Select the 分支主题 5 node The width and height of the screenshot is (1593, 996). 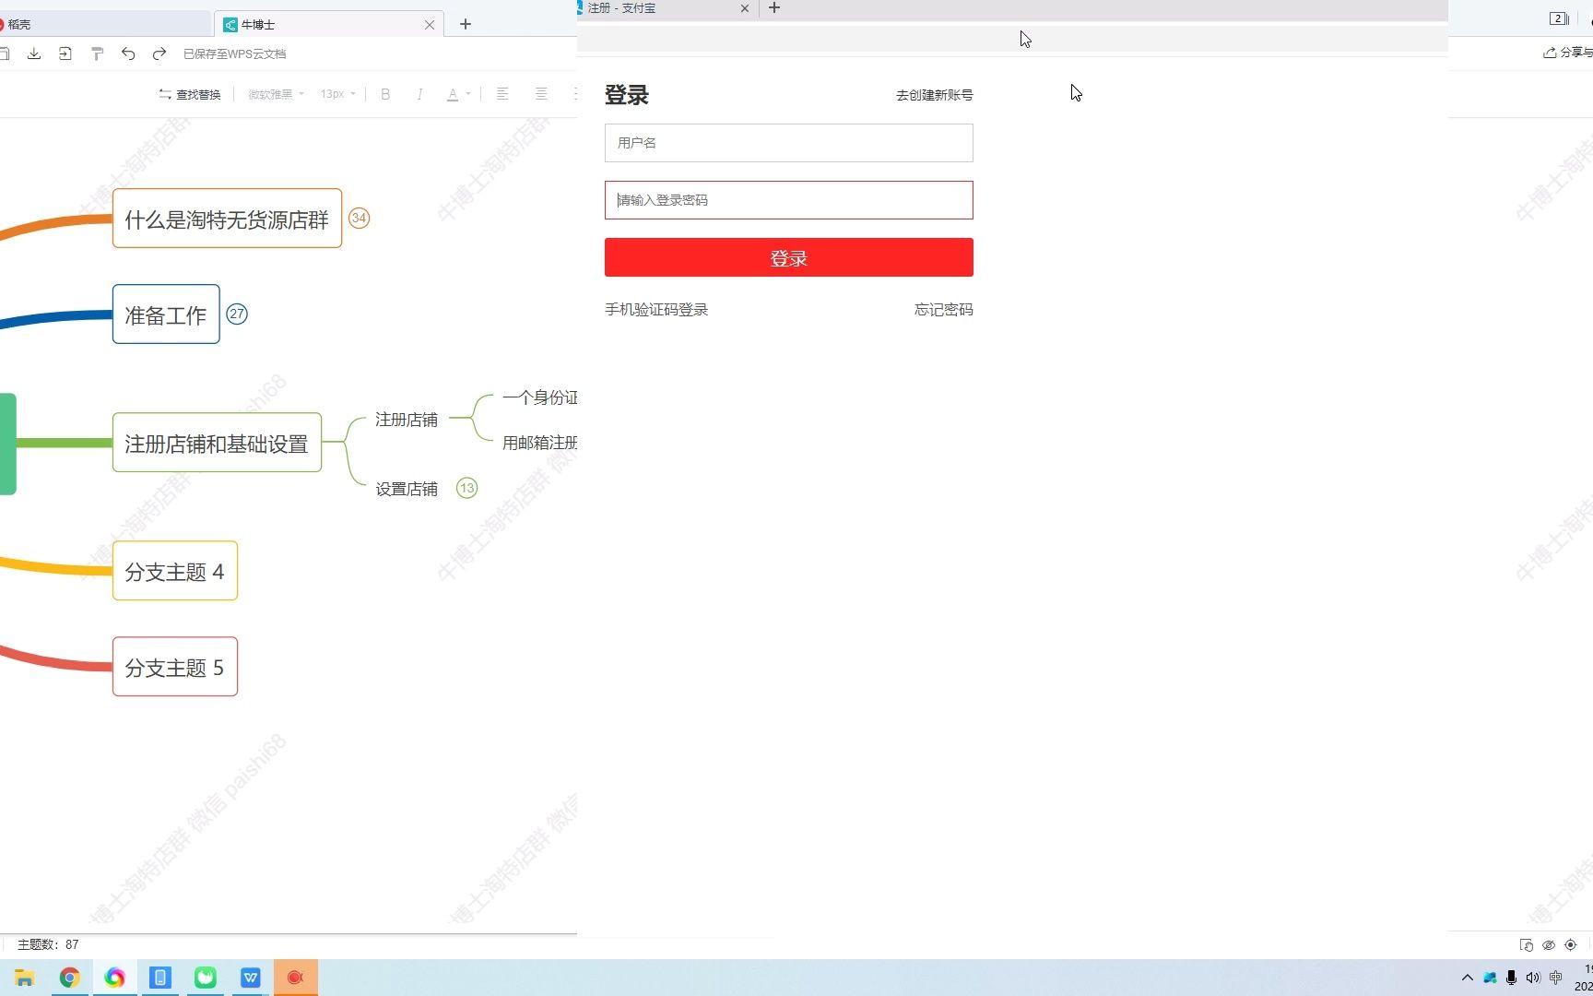tap(175, 667)
